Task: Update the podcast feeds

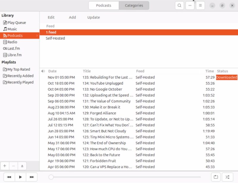Action: pos(93,17)
